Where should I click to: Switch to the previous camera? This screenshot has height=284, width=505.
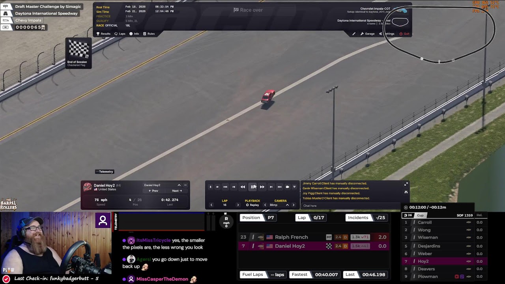coord(265,205)
